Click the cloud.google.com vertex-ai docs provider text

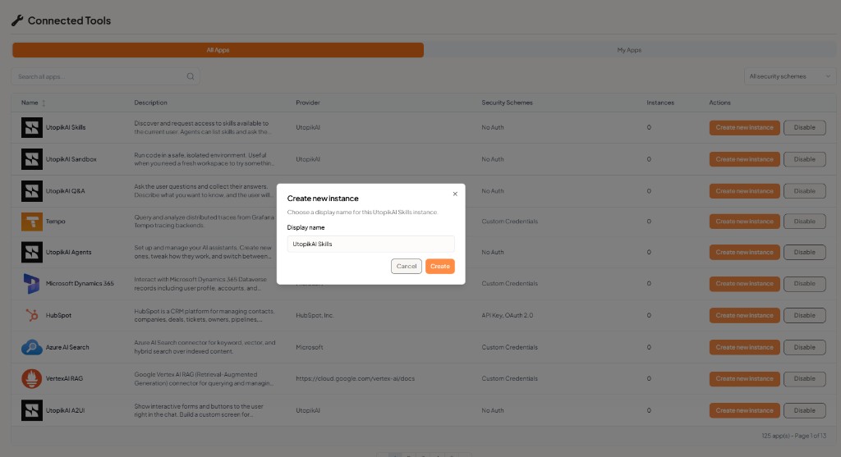pos(355,378)
